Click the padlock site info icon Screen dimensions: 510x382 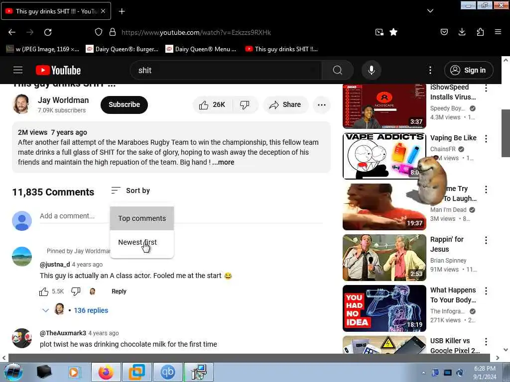pyautogui.click(x=113, y=32)
